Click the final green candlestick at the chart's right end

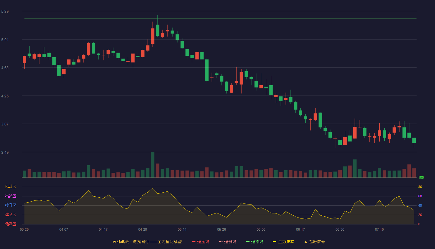[414, 140]
